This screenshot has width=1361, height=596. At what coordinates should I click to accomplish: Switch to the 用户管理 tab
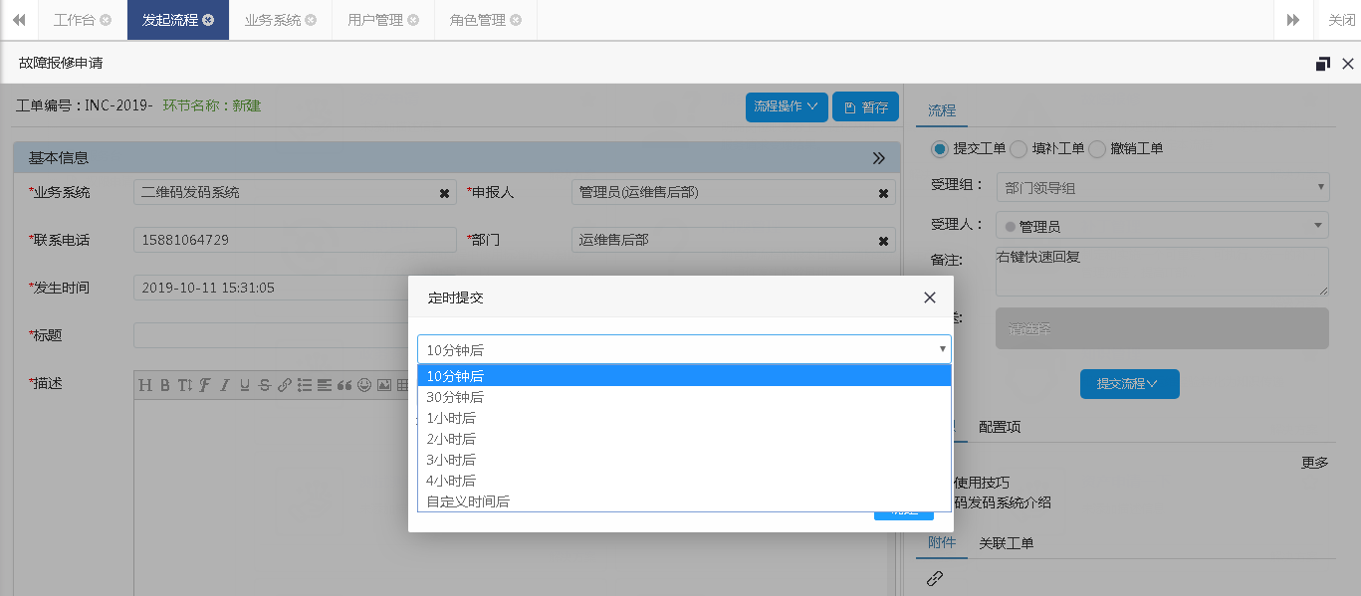(375, 20)
